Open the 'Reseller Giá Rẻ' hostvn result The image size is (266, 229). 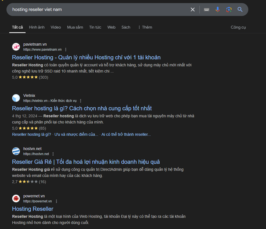coord(86,162)
